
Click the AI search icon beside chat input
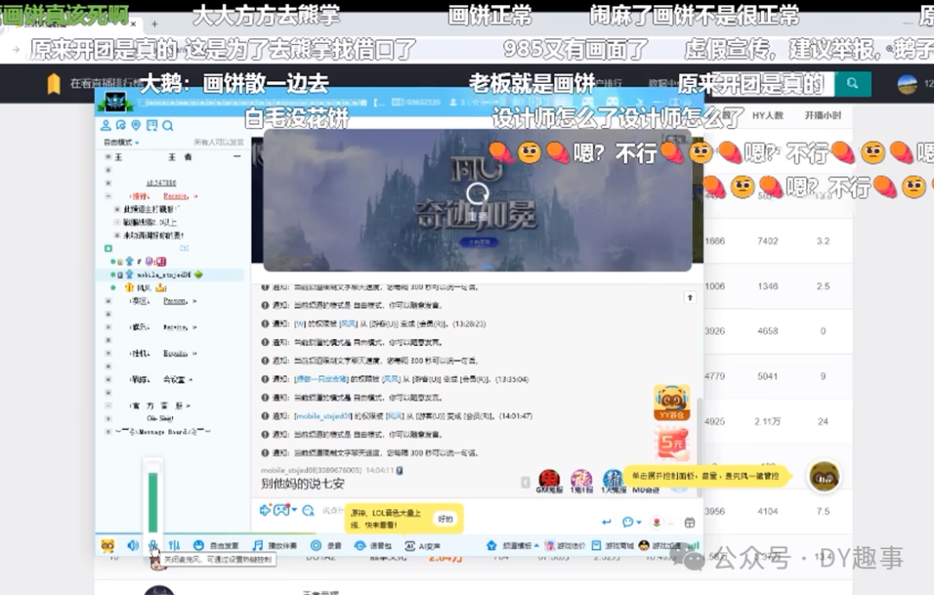point(308,510)
